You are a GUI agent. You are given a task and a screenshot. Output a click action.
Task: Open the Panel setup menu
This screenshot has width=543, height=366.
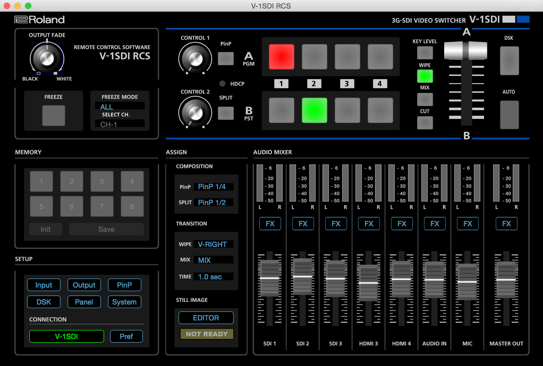[84, 302]
